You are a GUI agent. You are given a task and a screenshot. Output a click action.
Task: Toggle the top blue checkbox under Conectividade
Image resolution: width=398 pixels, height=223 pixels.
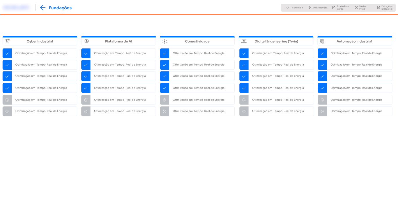(164, 53)
